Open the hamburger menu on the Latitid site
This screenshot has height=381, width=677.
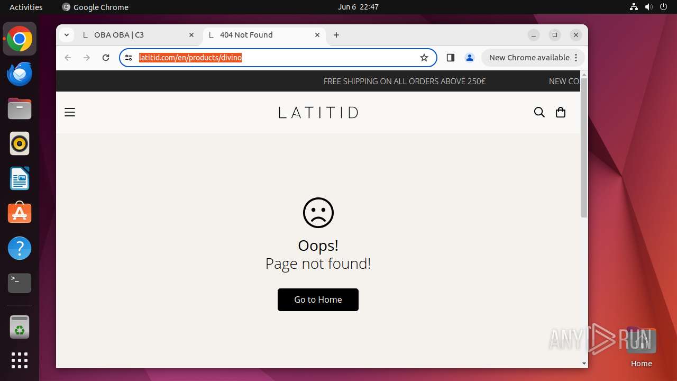point(70,112)
